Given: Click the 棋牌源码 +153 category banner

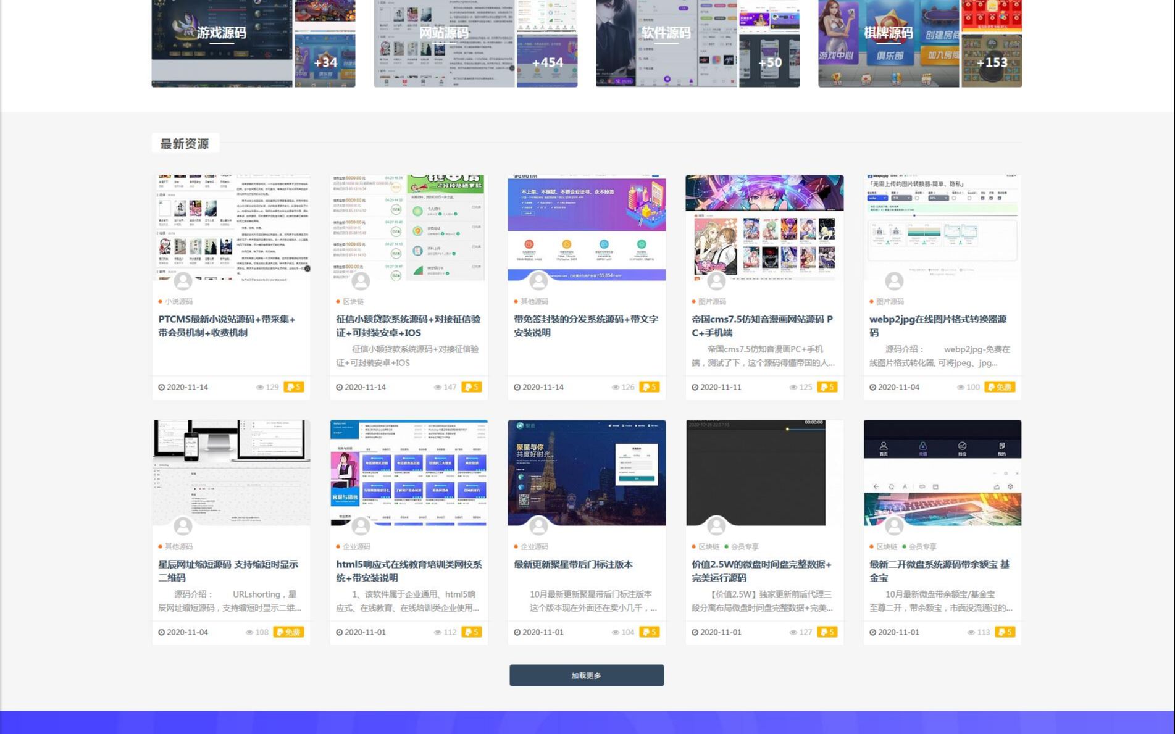Looking at the screenshot, I should coord(919,43).
